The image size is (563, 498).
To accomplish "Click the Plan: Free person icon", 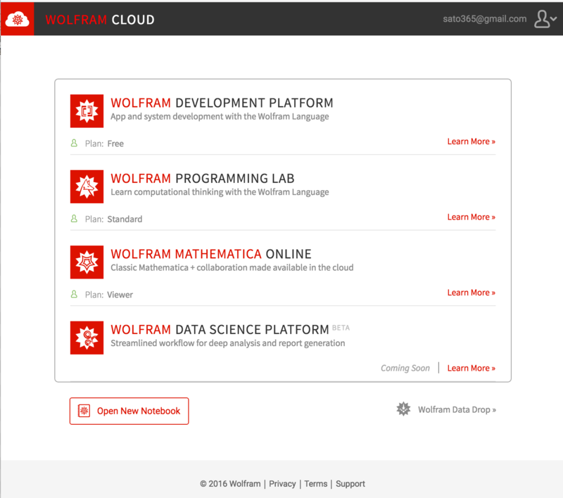I will coord(74,143).
